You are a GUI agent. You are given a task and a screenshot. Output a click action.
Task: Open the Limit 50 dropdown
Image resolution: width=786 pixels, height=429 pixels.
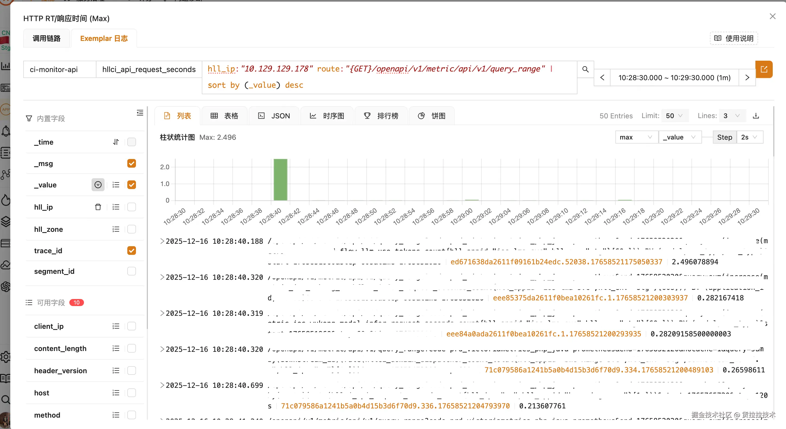click(674, 116)
